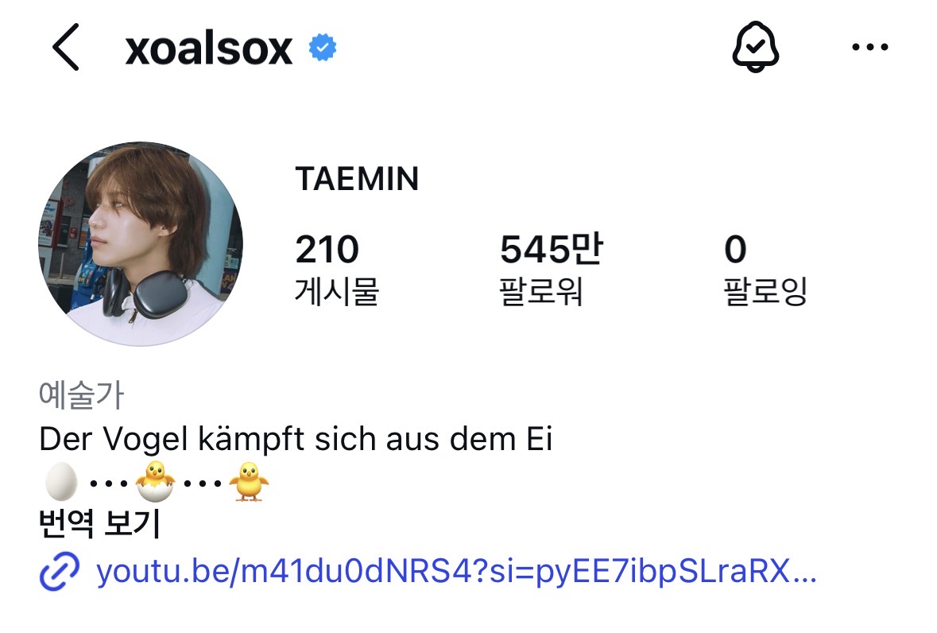Click the 예술가 category label

click(81, 395)
